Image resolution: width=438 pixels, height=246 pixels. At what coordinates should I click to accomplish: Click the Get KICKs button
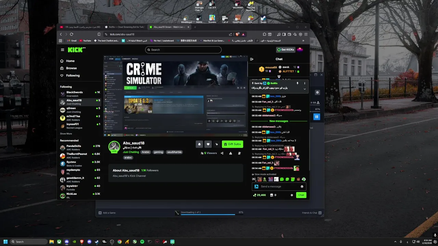point(285,50)
